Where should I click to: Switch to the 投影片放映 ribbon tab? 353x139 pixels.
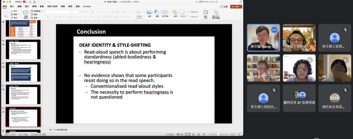pyautogui.click(x=52, y=6)
